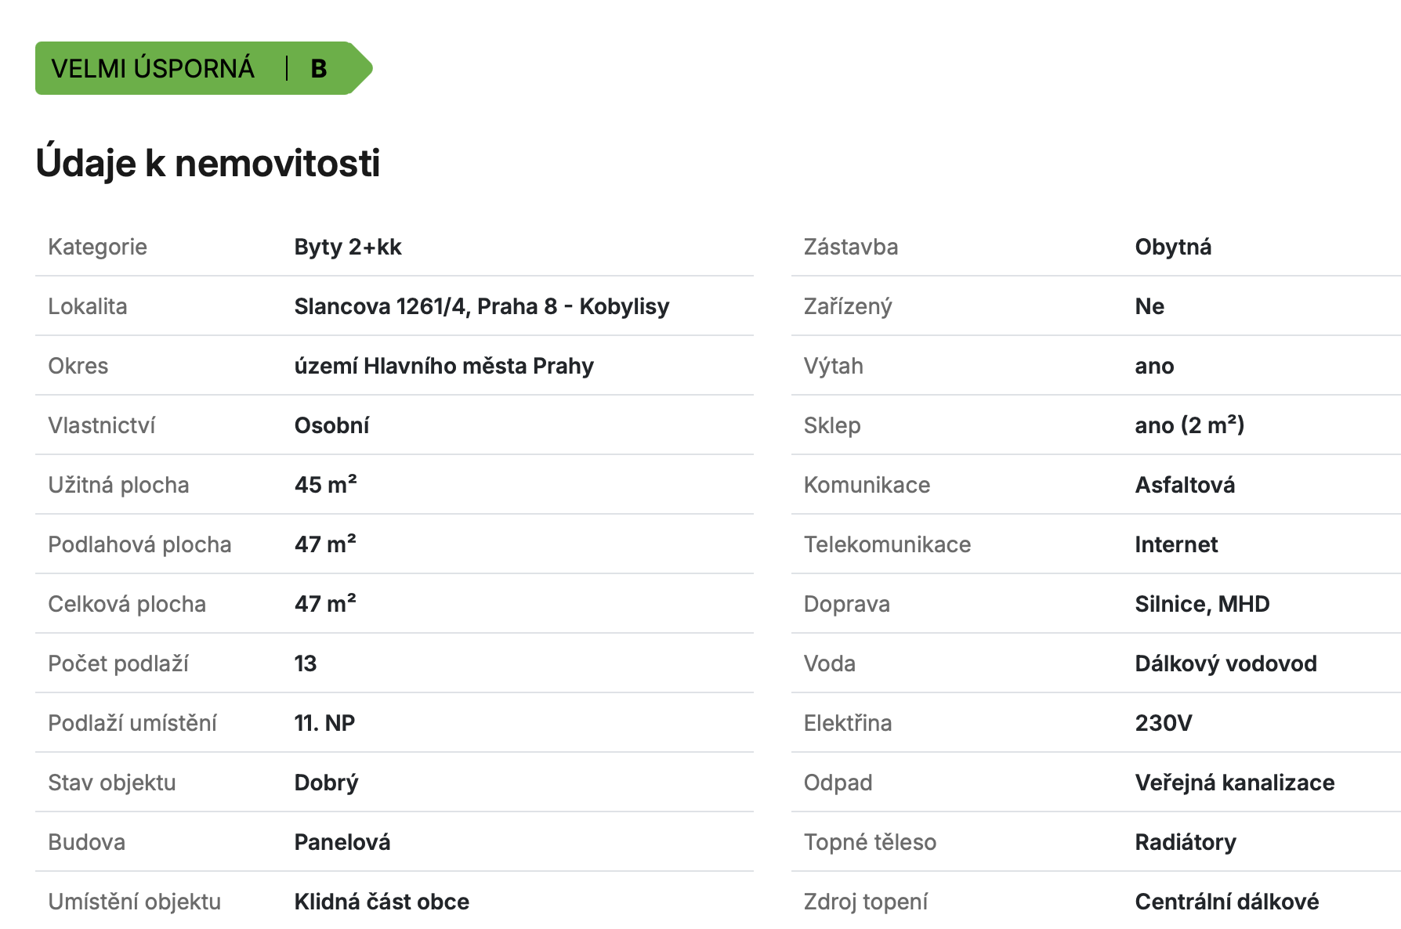Click the Byty 2+kk category value
The image size is (1401, 929).
[348, 247]
